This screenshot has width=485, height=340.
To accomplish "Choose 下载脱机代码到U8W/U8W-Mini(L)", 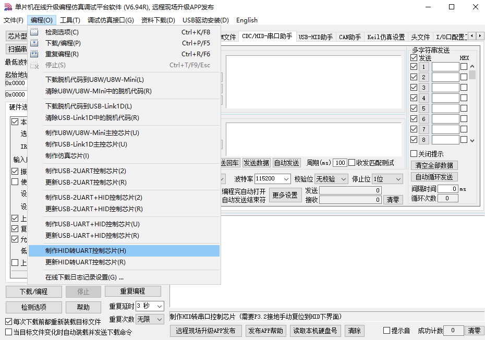I will (x=124, y=79).
